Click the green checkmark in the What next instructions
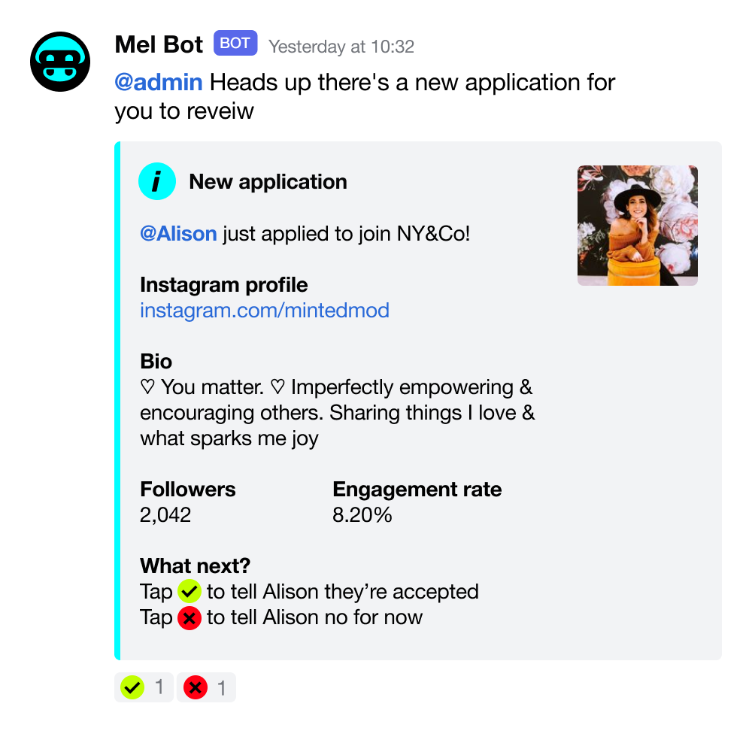Viewport: 752px width, 752px height. click(190, 591)
